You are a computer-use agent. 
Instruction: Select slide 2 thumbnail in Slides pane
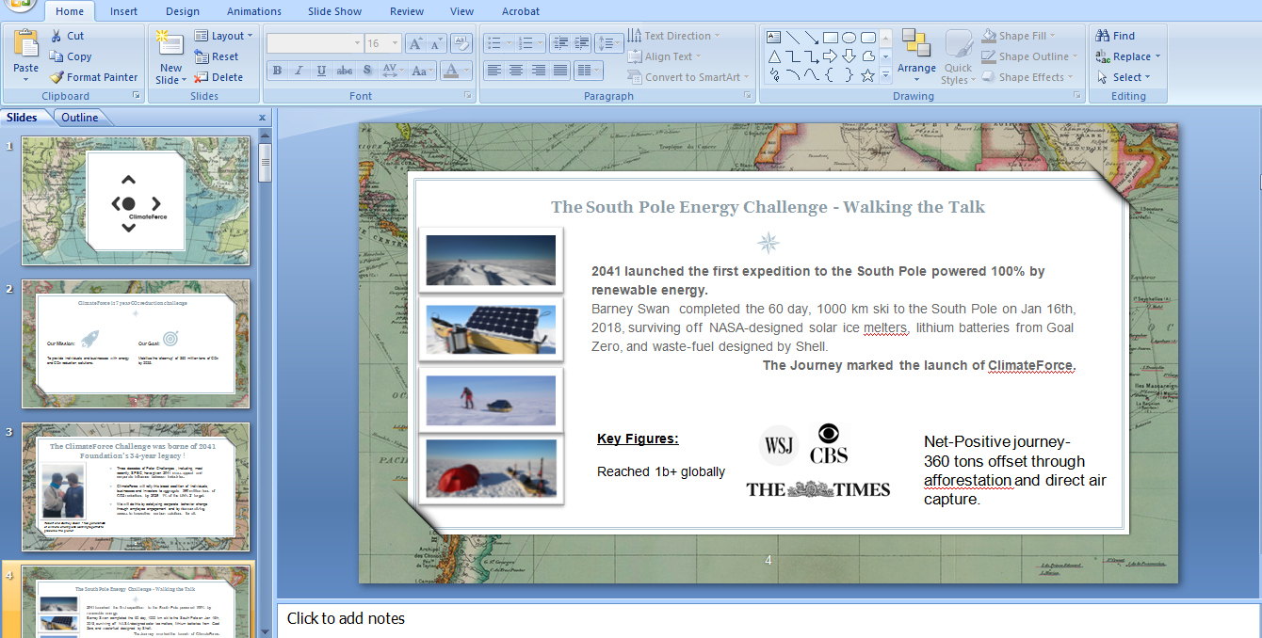click(136, 343)
